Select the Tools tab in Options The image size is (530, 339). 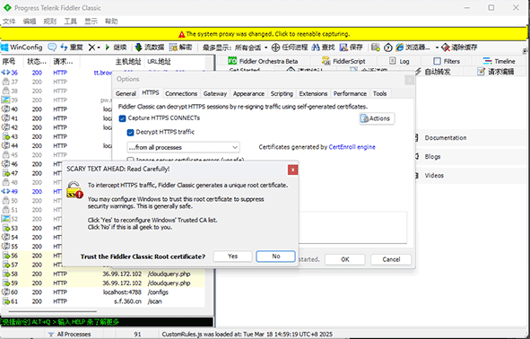click(x=380, y=93)
